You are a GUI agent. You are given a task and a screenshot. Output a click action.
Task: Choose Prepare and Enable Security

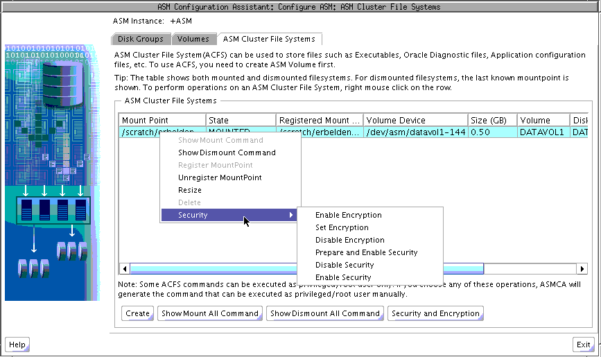[366, 252]
